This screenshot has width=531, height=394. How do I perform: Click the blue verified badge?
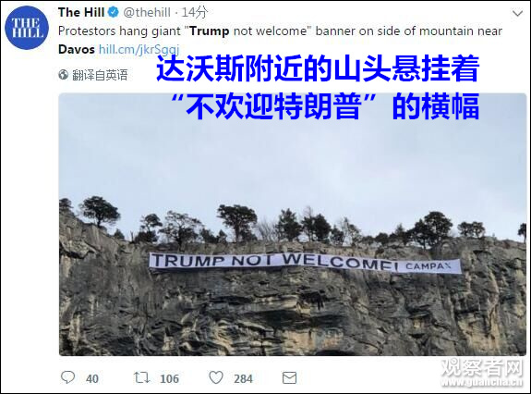[x=113, y=12]
